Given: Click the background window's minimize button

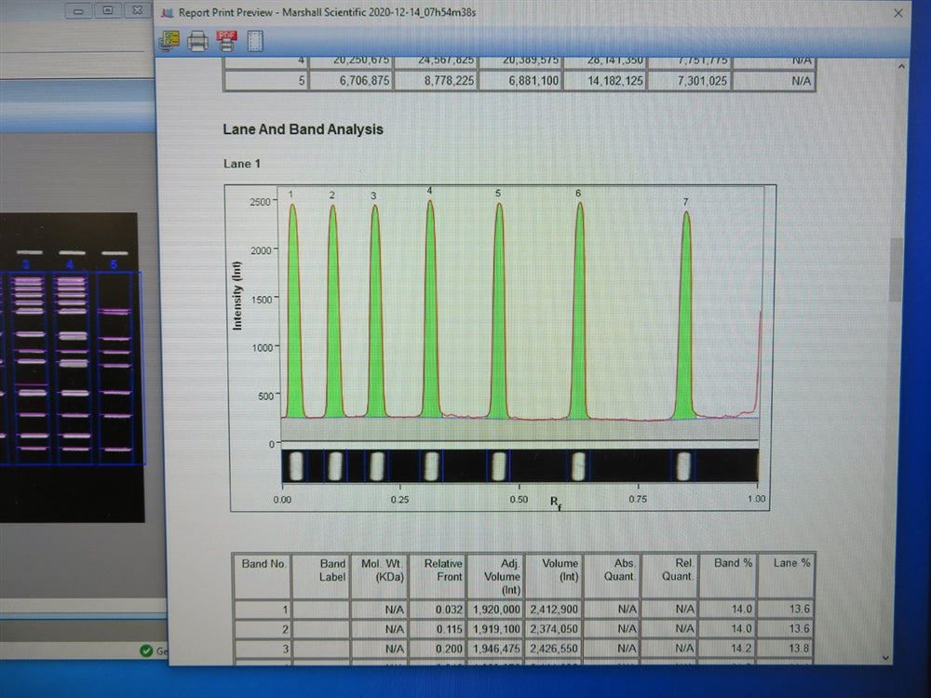Looking at the screenshot, I should click(78, 10).
